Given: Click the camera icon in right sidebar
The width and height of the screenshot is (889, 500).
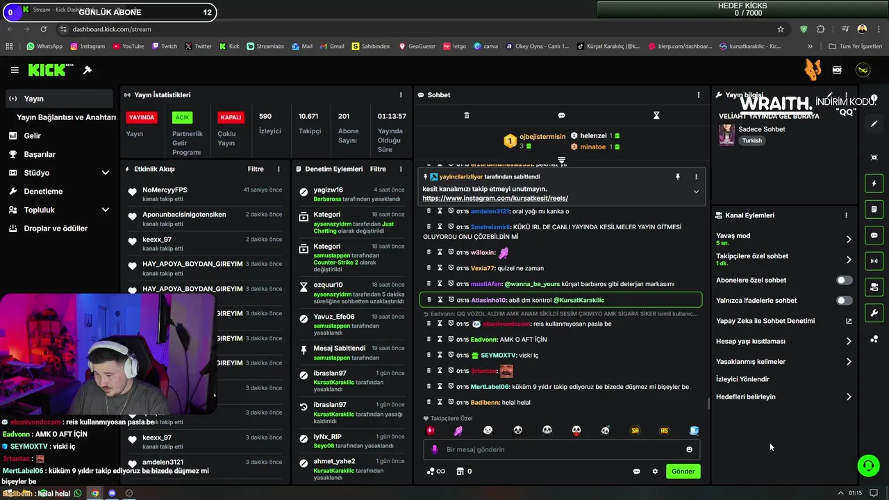Looking at the screenshot, I should pyautogui.click(x=874, y=287).
